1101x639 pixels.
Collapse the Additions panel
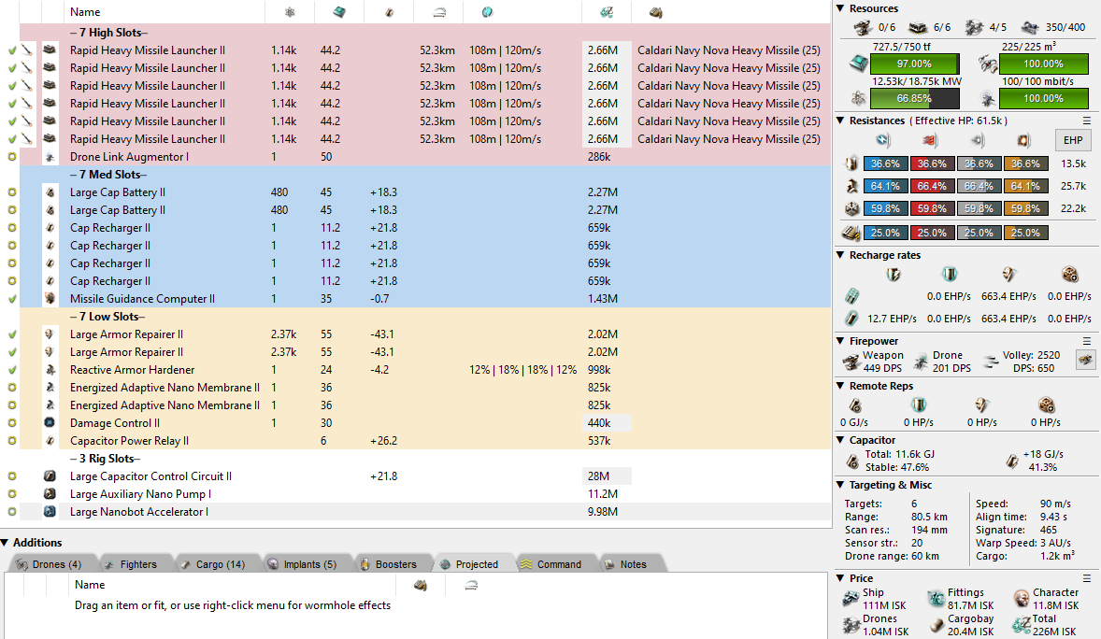pyautogui.click(x=6, y=543)
